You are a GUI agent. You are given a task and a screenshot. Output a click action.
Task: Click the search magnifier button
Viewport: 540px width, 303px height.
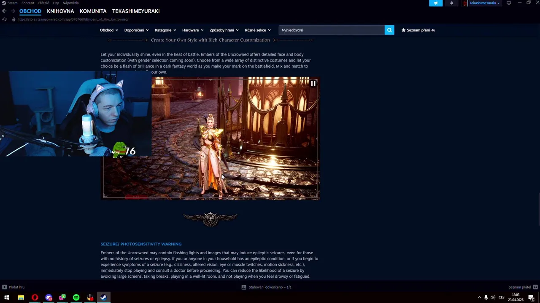click(x=389, y=30)
